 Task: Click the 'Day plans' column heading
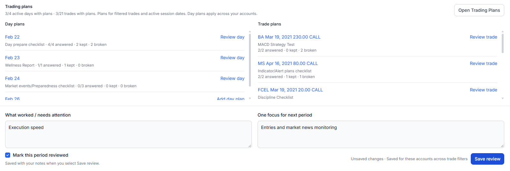coord(15,24)
